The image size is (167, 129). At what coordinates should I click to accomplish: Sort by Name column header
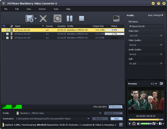[x=18, y=26]
